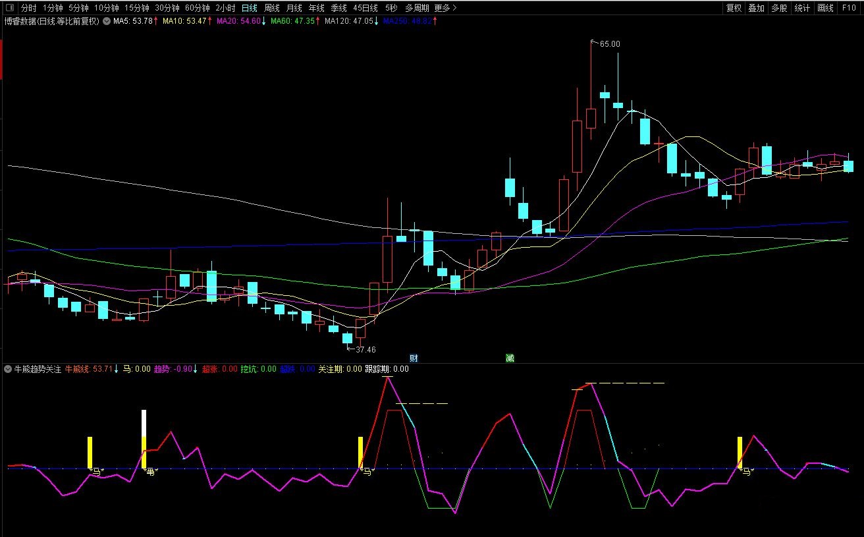Switch to 年线 yearly chart

[x=316, y=8]
